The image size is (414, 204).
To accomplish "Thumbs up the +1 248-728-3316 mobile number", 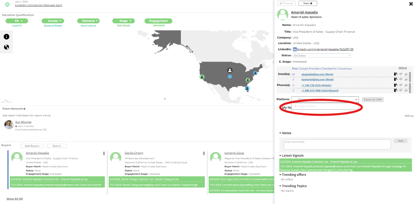I will pos(406,85).
